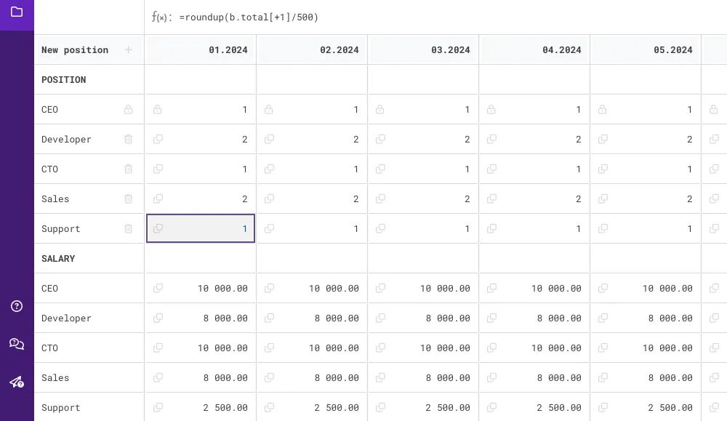Delete the Support position row
This screenshot has height=421, width=727.
129,229
